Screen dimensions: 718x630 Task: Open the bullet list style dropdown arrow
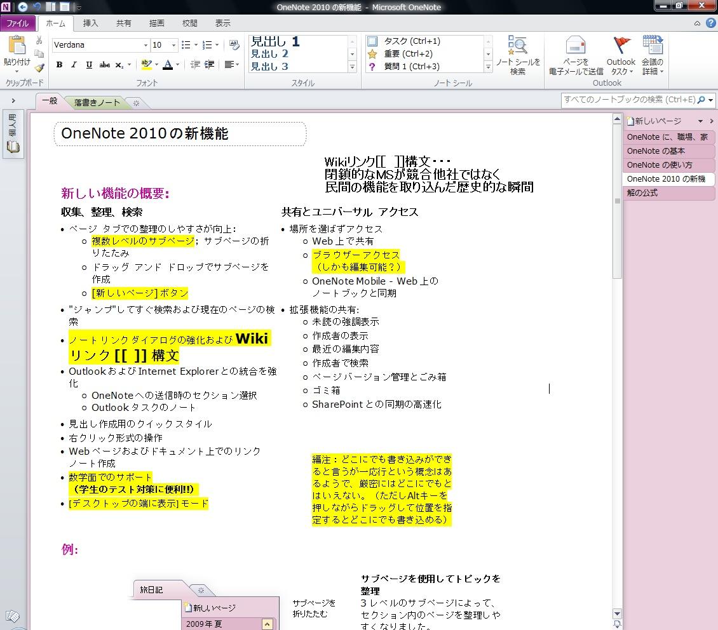point(196,45)
